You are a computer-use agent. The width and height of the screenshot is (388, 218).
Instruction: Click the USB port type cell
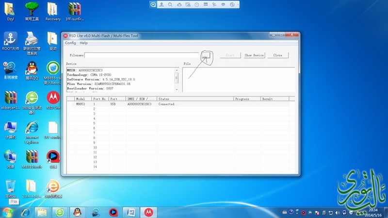(x=113, y=104)
